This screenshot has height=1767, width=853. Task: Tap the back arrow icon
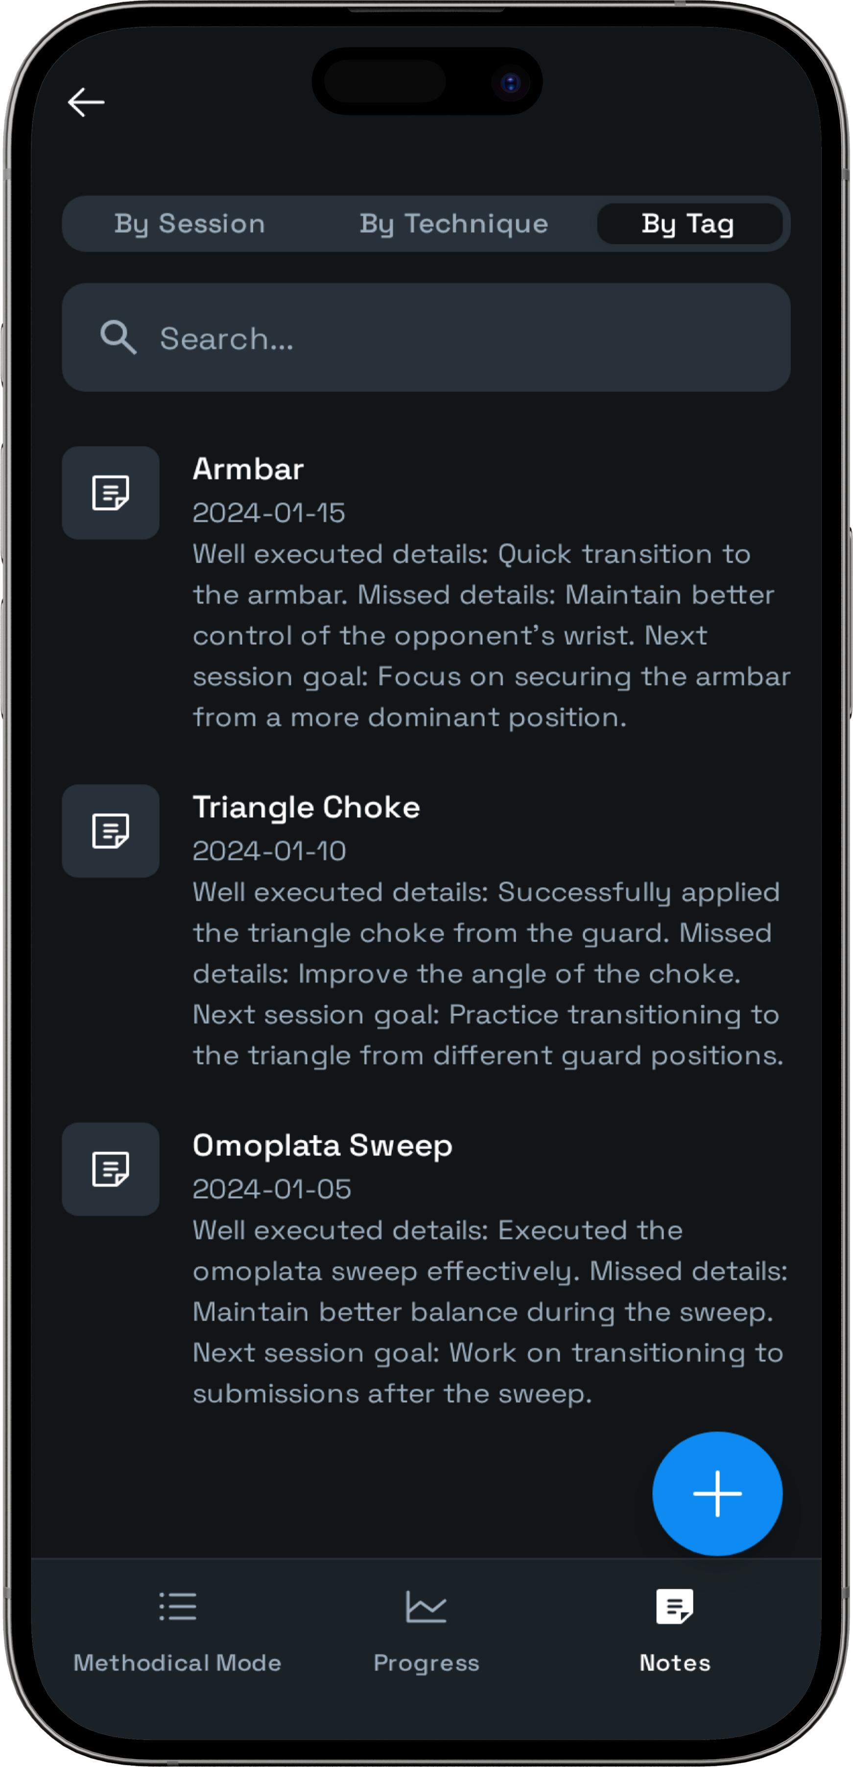(x=86, y=102)
